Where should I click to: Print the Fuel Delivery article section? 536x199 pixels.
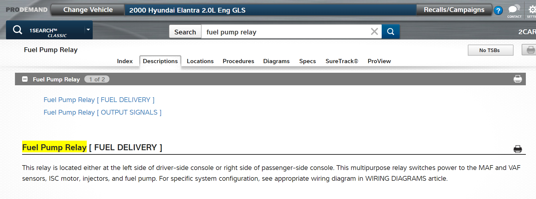click(517, 149)
